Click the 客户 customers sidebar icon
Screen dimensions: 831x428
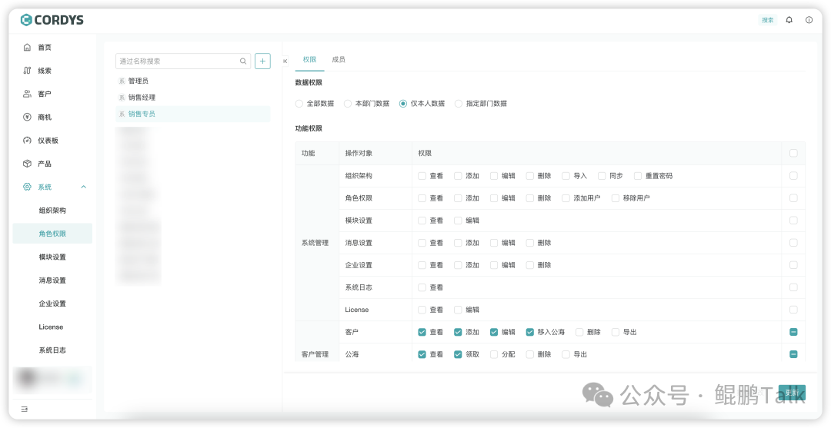click(27, 95)
